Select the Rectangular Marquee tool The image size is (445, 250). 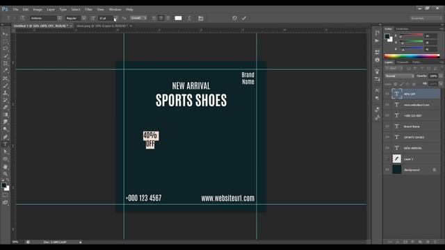(x=5, y=42)
